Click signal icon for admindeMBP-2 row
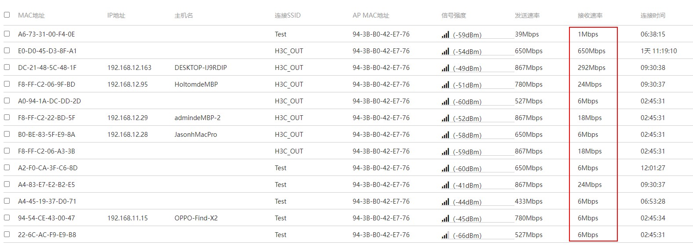The image size is (693, 245). coord(445,118)
